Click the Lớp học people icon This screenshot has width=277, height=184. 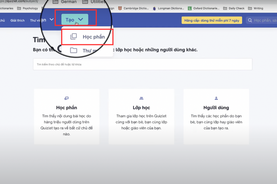pos(141,98)
